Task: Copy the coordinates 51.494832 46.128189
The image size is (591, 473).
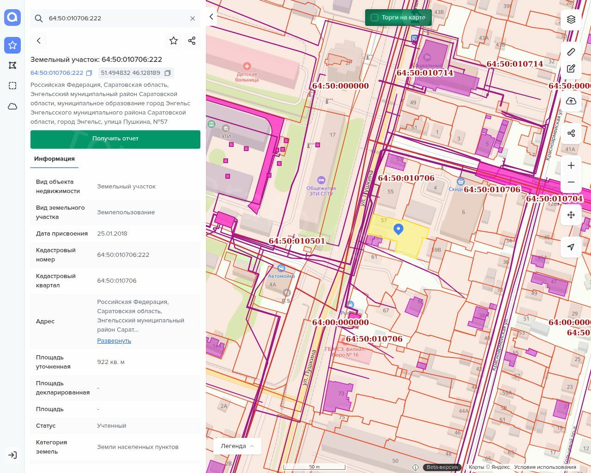Action: point(168,73)
